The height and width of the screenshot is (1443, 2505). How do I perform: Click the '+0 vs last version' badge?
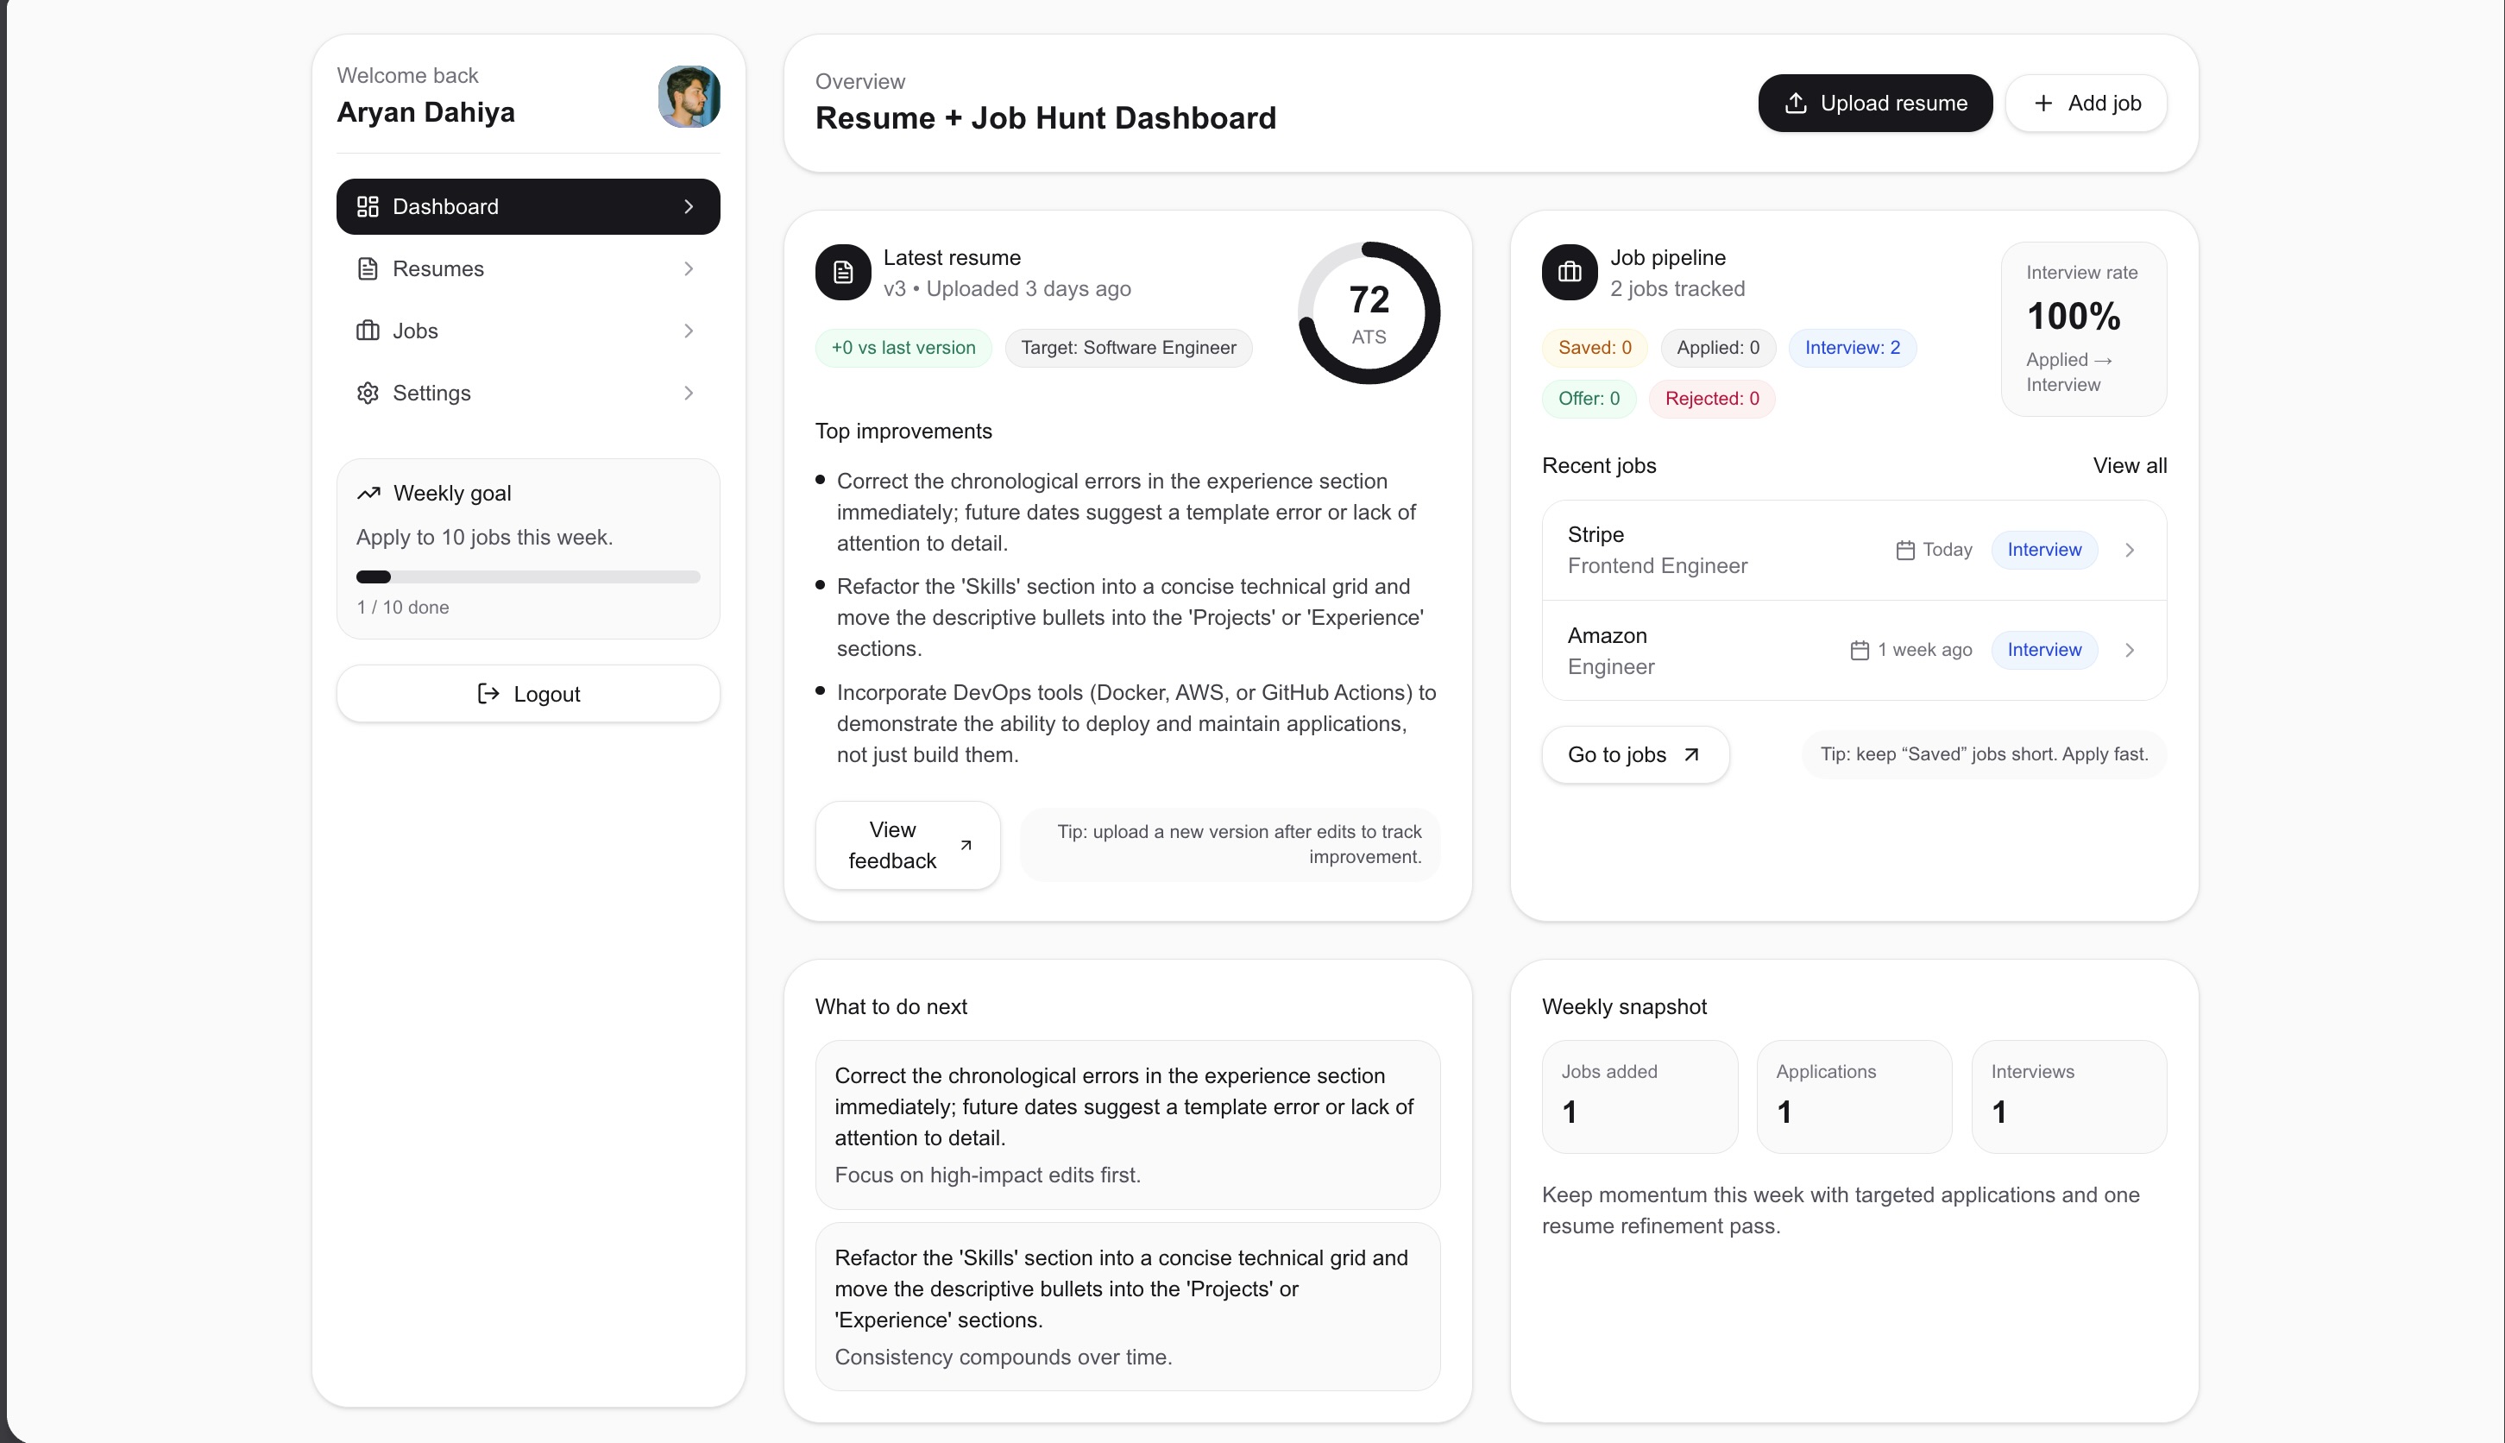pyautogui.click(x=903, y=348)
